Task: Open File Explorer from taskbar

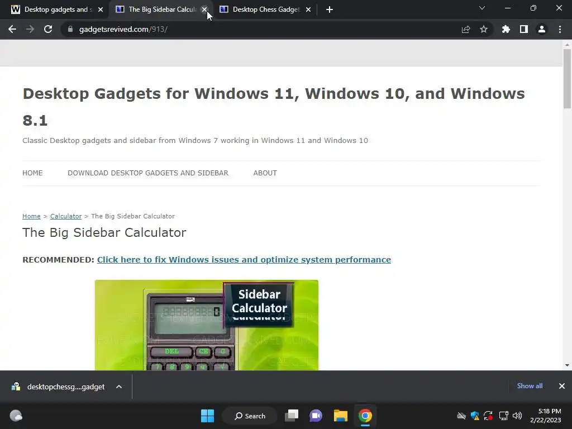Action: pos(341,416)
